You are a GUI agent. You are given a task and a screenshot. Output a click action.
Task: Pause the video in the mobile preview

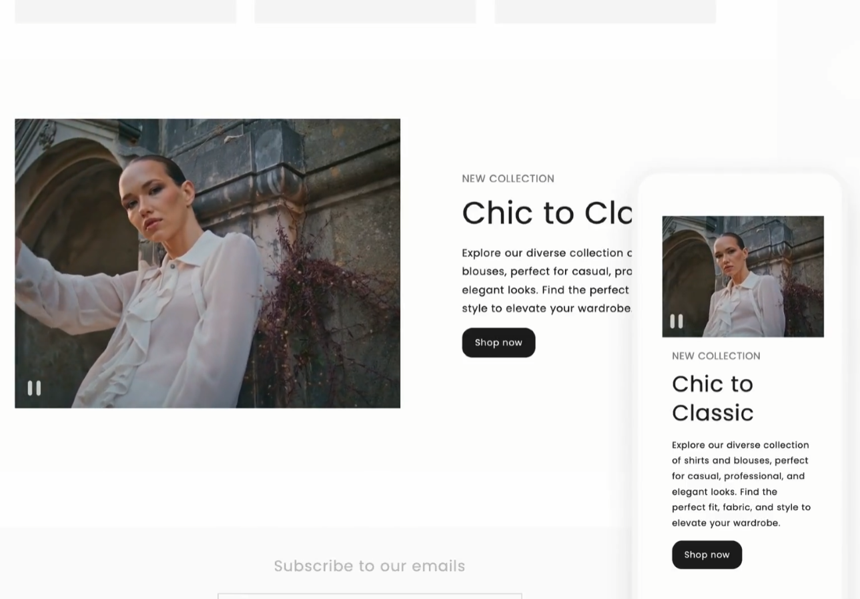[x=677, y=322]
